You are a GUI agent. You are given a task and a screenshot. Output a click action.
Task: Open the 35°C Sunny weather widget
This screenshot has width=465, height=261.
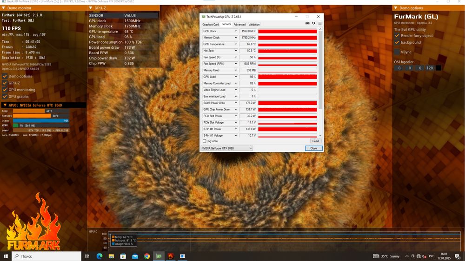click(386, 256)
